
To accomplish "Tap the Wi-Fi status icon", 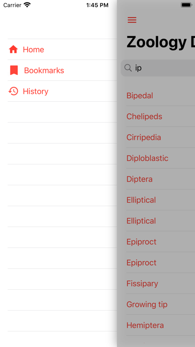I will 27,5.
